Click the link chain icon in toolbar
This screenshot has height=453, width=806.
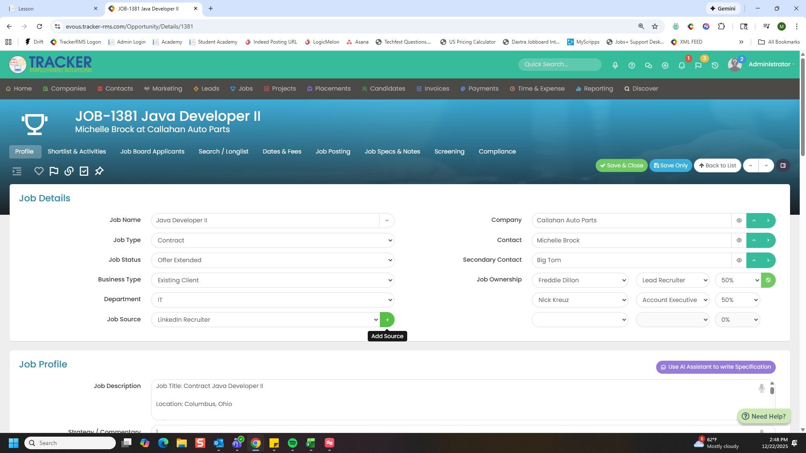coord(69,171)
